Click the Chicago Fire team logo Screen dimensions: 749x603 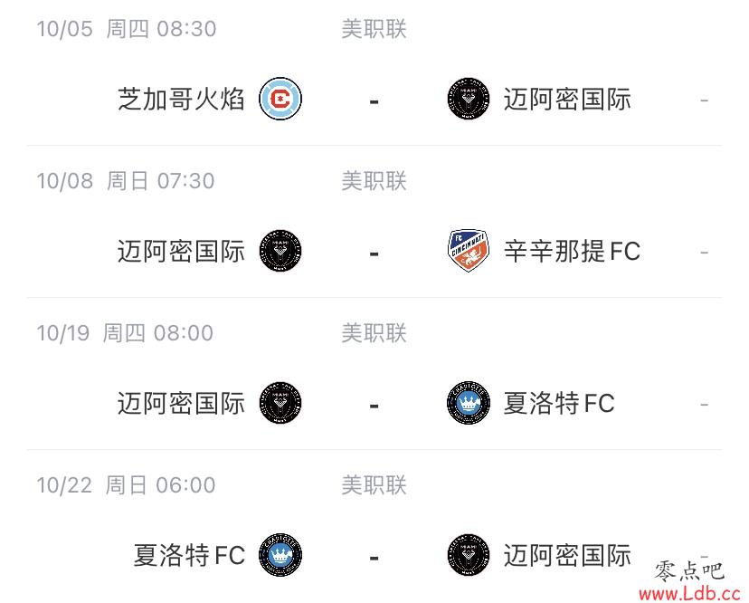pyautogui.click(x=280, y=99)
